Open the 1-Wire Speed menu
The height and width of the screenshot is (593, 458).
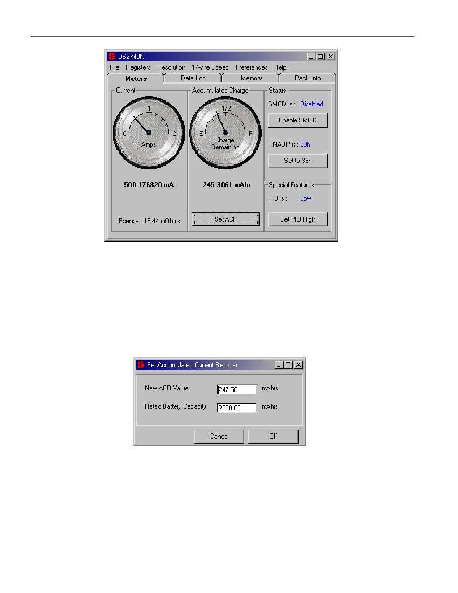tap(210, 67)
